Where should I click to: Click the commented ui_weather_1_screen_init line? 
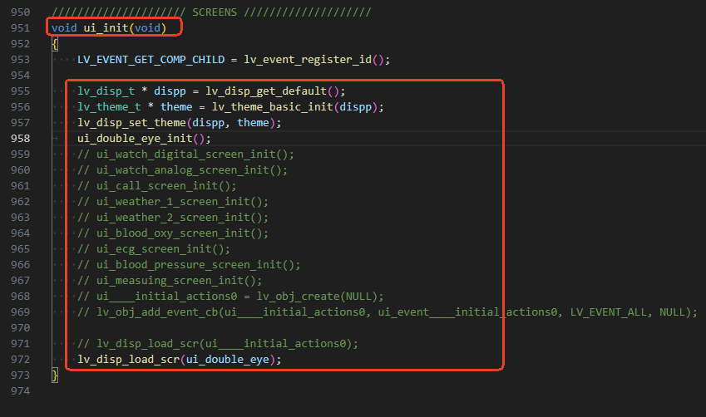pos(173,202)
